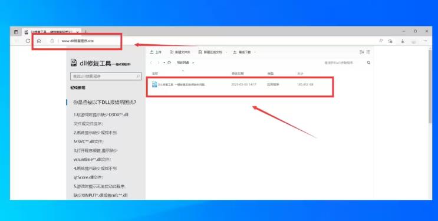
Task: Select the XINPUT*.dll line
Action: (x=101, y=195)
